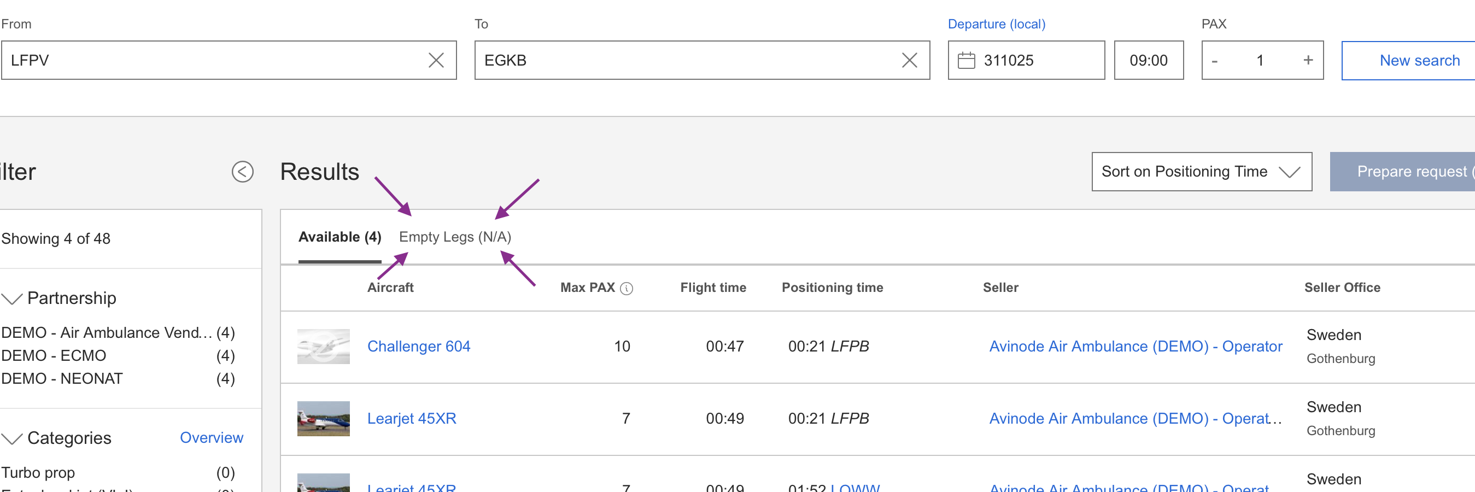Open the Challenger 604 aircraft link
This screenshot has height=492, width=1475.
(x=419, y=346)
